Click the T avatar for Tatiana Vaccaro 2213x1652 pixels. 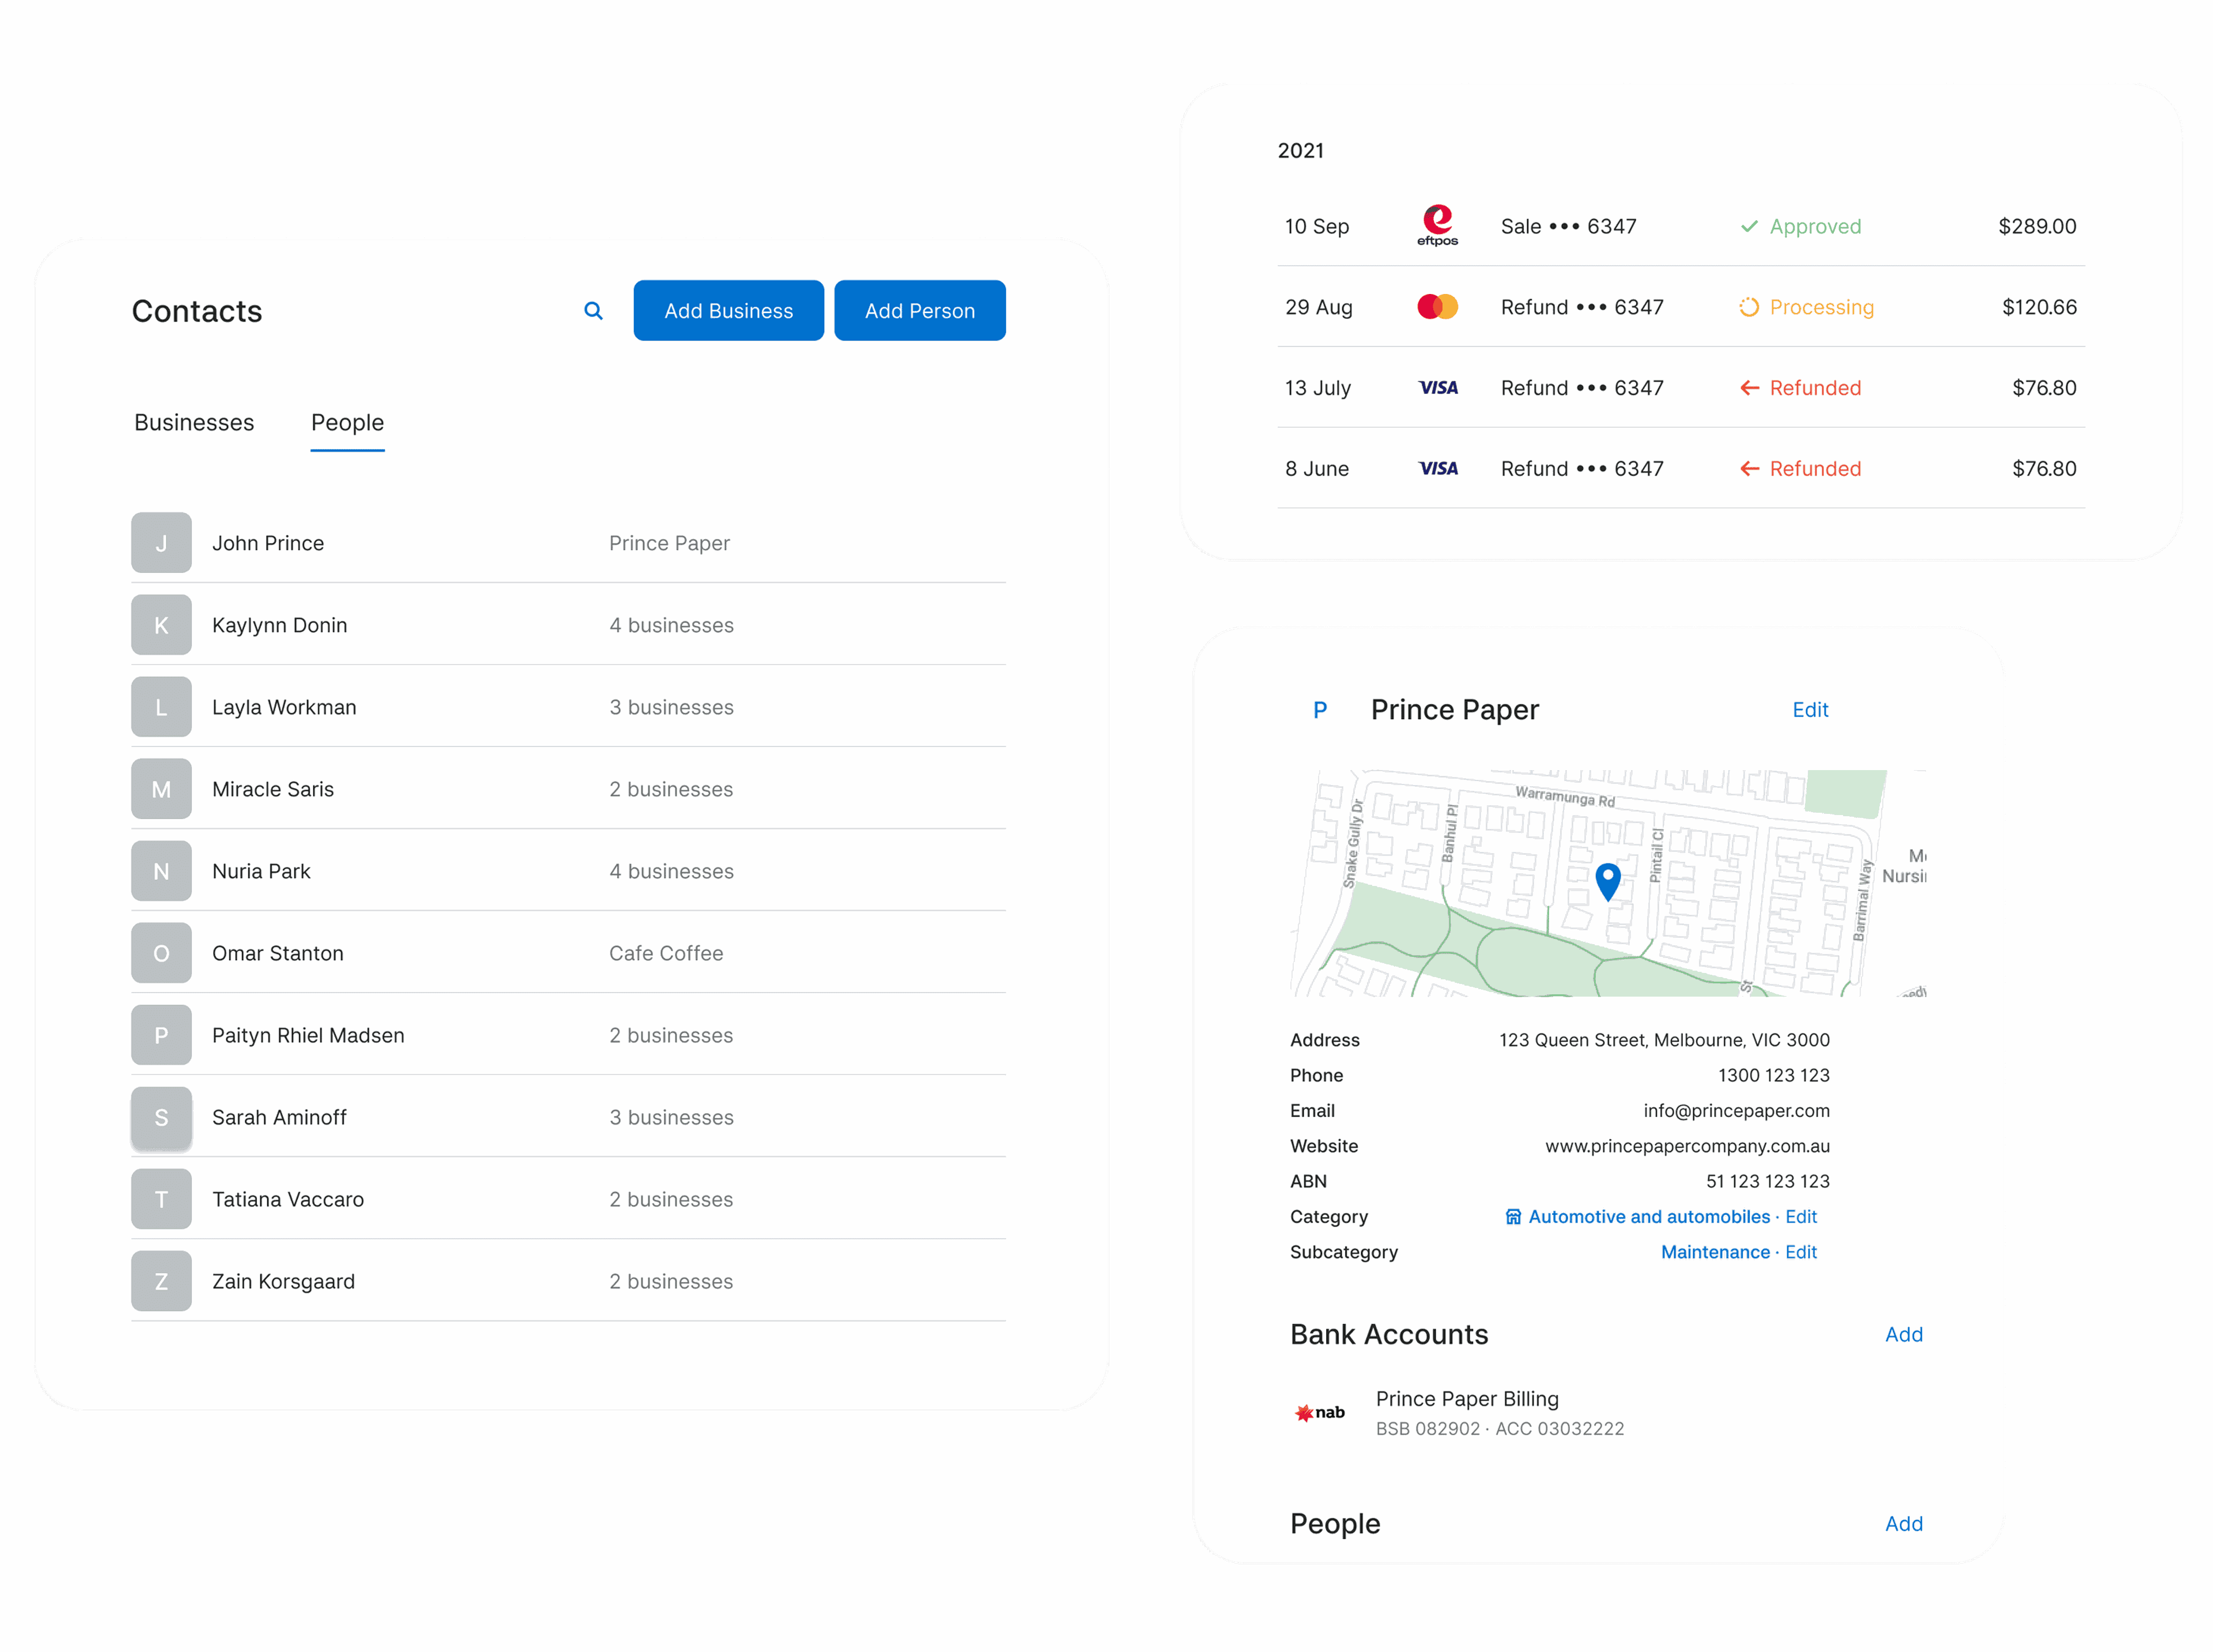tap(161, 1199)
